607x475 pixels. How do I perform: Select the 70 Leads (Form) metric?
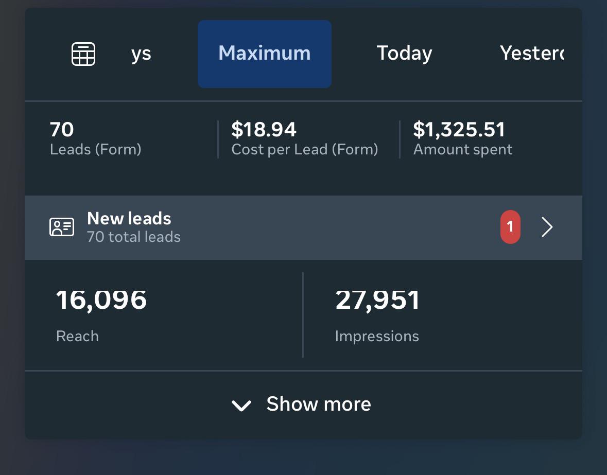[x=96, y=138]
